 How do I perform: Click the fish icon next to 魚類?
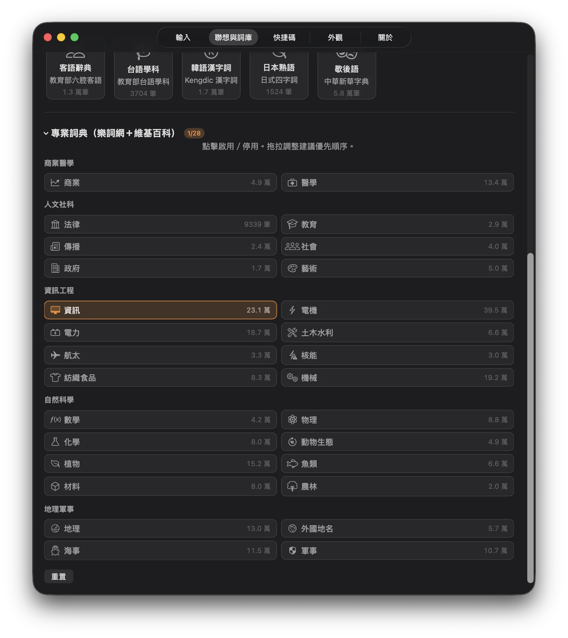pyautogui.click(x=293, y=464)
